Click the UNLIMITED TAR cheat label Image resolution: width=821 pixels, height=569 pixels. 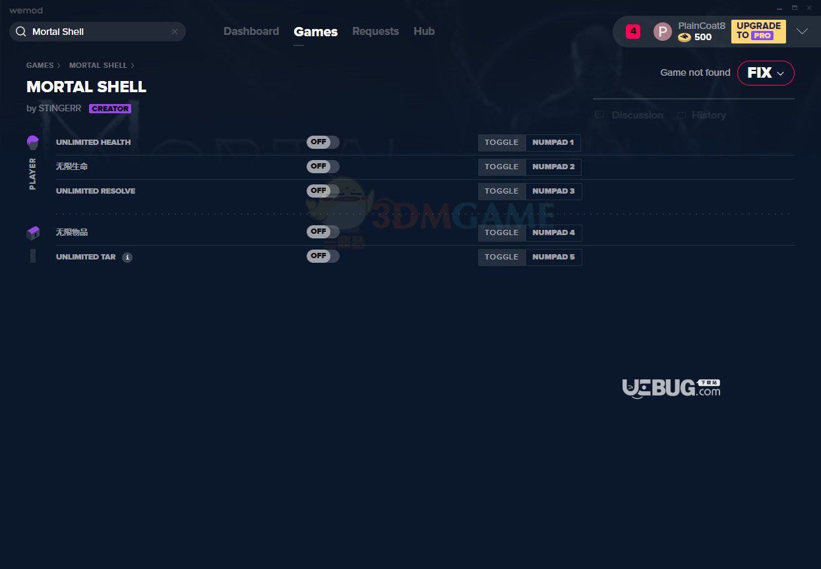[x=86, y=257]
